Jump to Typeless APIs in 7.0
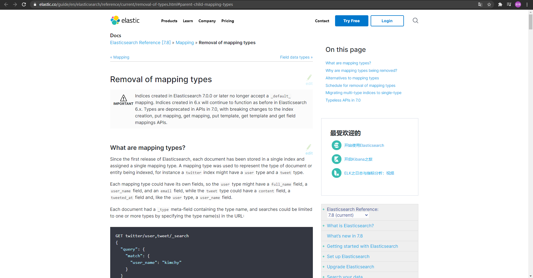The width and height of the screenshot is (533, 278). [343, 100]
